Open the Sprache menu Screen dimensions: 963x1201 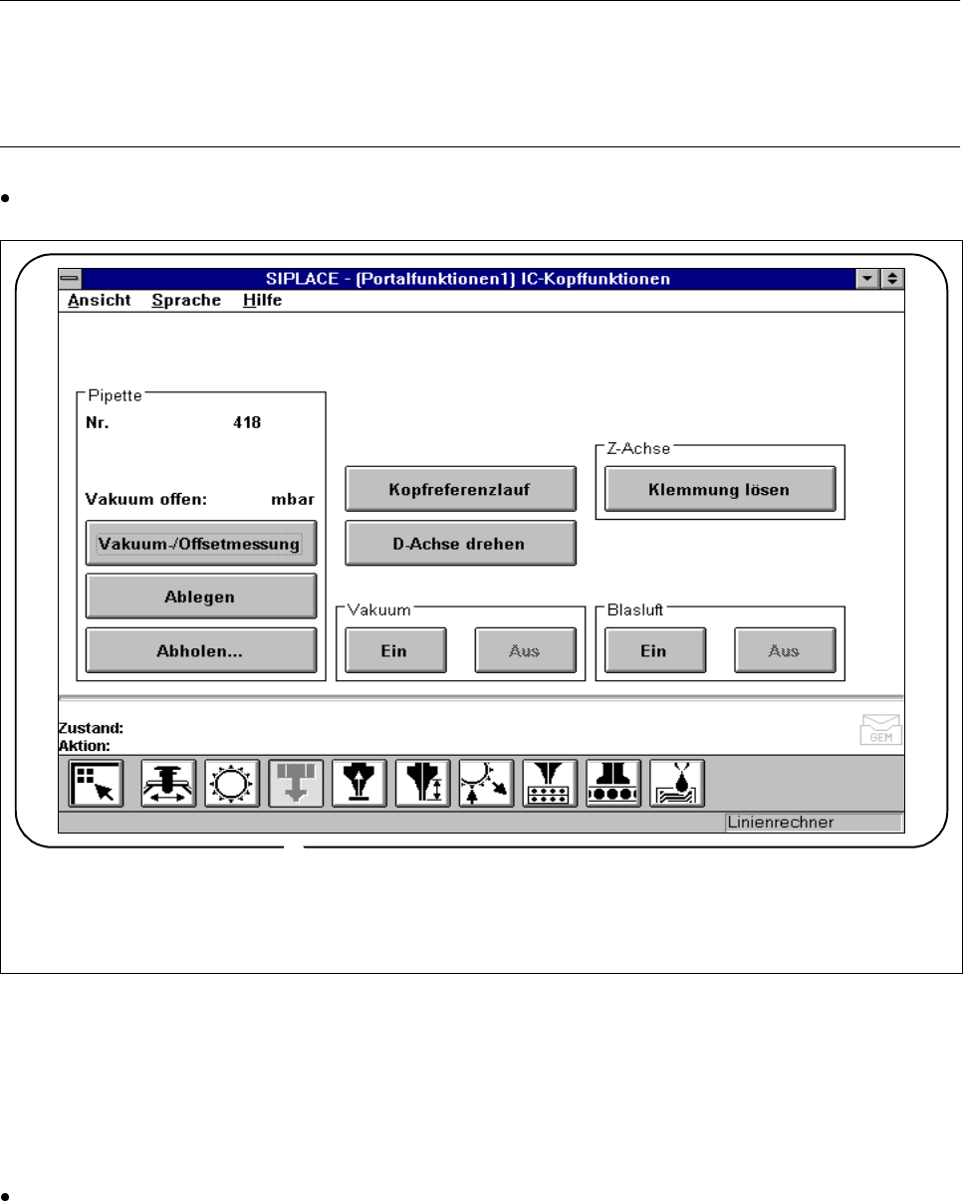[x=186, y=300]
